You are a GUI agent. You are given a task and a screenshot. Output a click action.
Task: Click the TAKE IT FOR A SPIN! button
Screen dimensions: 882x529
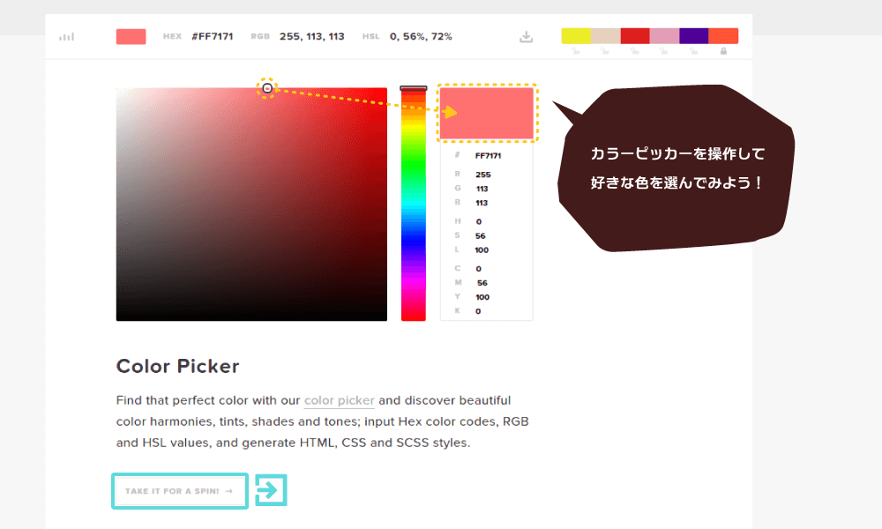(x=180, y=491)
